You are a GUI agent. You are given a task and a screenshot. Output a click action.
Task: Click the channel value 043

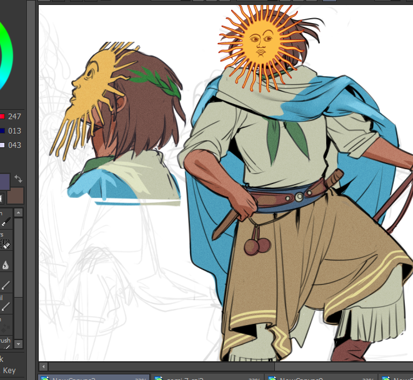click(x=14, y=145)
